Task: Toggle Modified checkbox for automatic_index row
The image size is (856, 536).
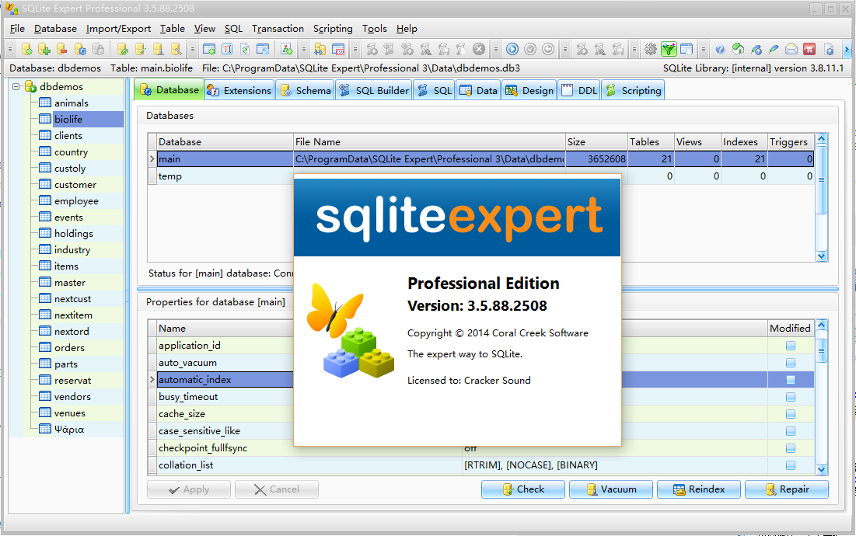Action: click(x=790, y=380)
